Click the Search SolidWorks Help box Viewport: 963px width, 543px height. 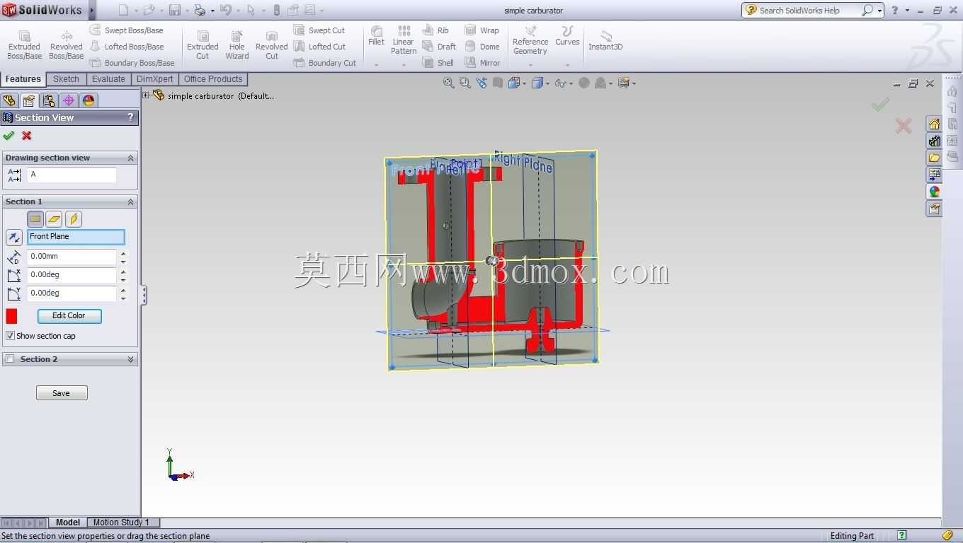812,10
